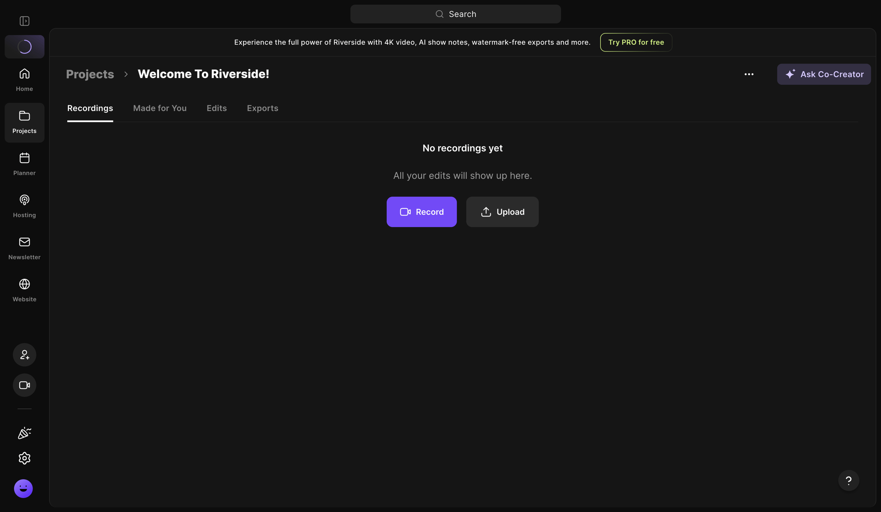Navigate back to Projects breadcrumb
Screen dimensions: 881x512
coord(90,74)
